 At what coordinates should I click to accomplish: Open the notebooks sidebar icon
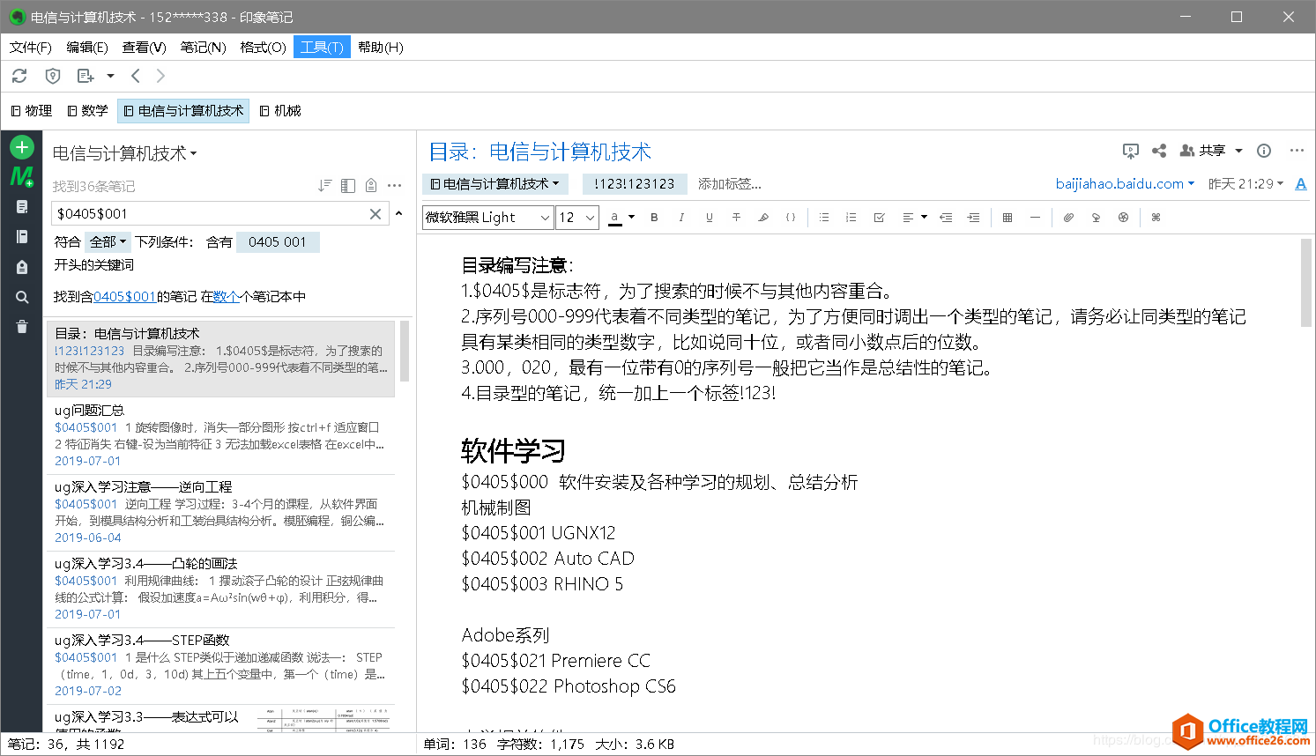coord(22,236)
